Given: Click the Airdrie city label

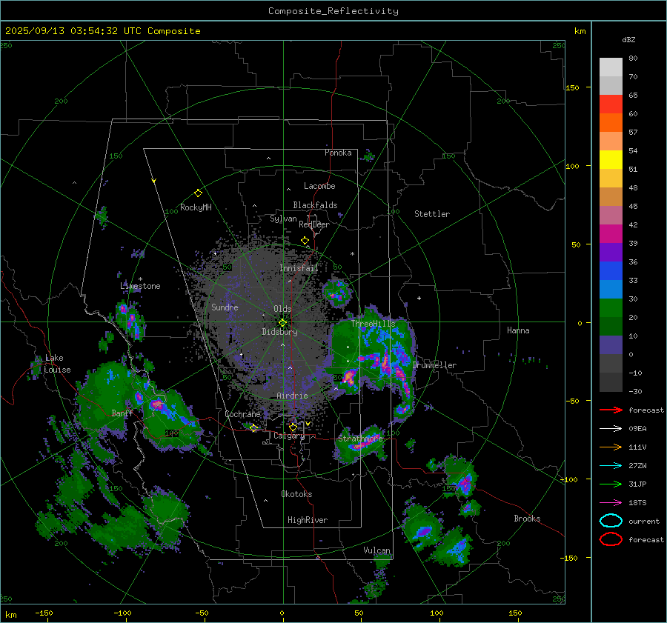Looking at the screenshot, I should (292, 396).
